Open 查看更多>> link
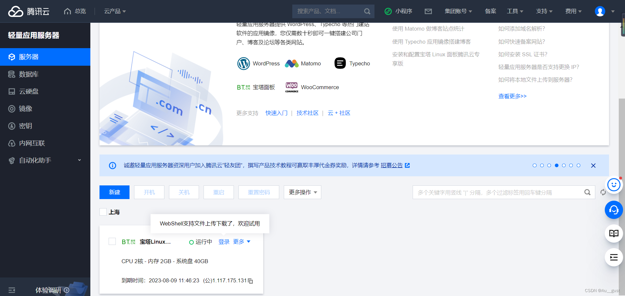Image resolution: width=625 pixels, height=296 pixels. [x=512, y=96]
